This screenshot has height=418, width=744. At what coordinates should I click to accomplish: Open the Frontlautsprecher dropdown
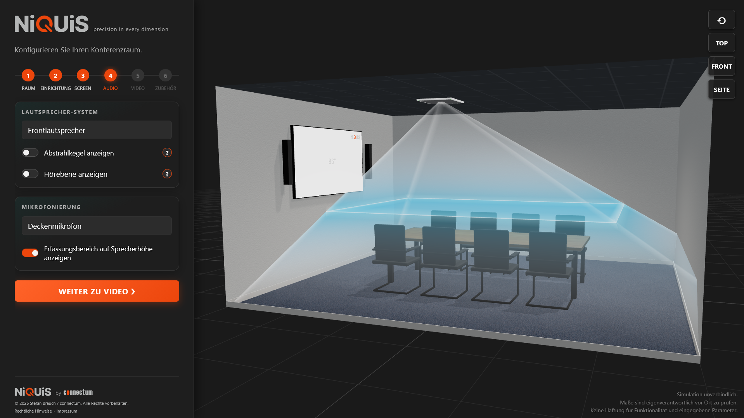[x=97, y=130]
